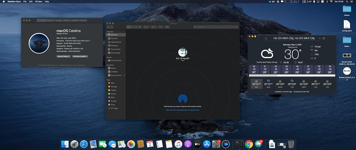The image size is (356, 150).
Task: Focus the Finder search field
Action: 215,27
